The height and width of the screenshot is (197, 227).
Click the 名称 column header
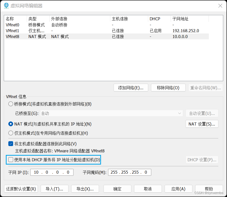tap(16, 19)
